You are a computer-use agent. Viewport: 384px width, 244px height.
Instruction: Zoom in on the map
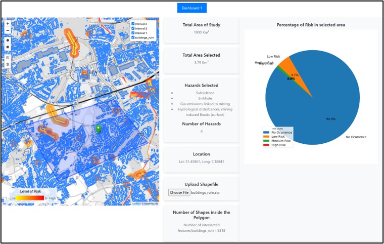point(8,23)
